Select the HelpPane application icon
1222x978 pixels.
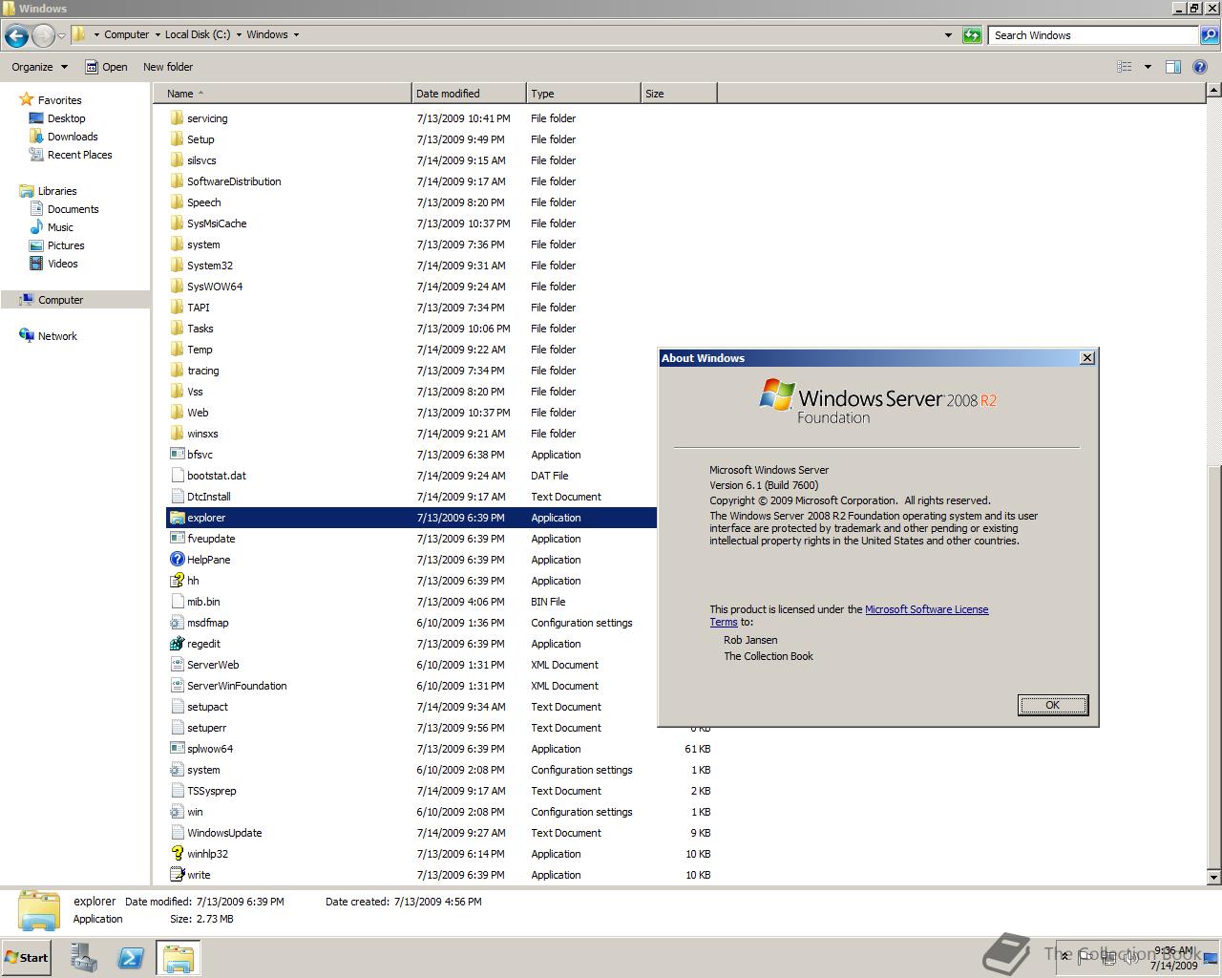click(177, 560)
